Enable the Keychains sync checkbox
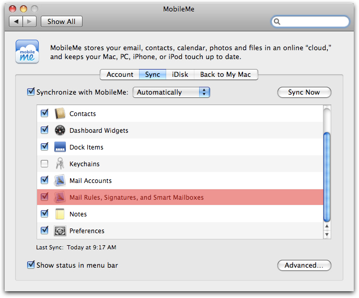359x298 pixels. [44, 164]
